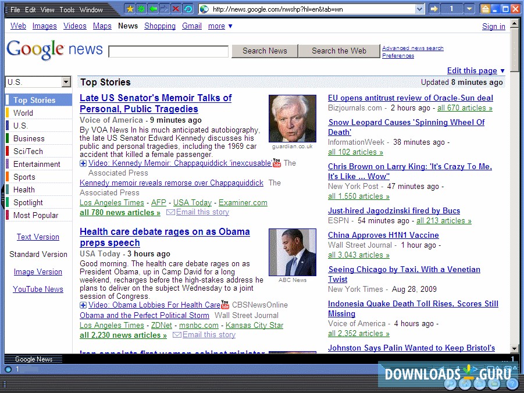
Task: Click the forward arrow toolbar icon
Action: click(165, 9)
